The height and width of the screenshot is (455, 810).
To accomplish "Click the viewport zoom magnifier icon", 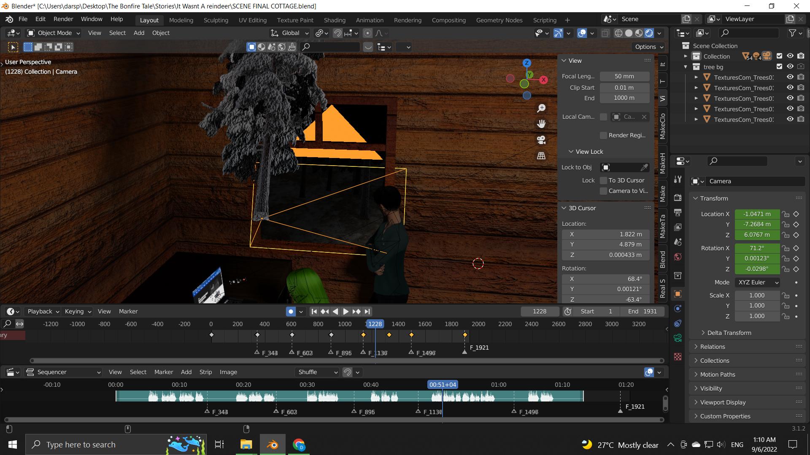I will pos(541,108).
